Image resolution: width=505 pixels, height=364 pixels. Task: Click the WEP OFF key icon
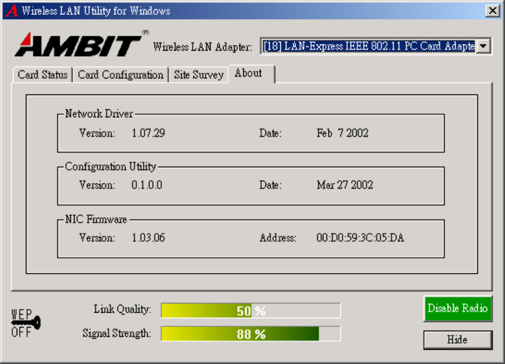pos(26,323)
